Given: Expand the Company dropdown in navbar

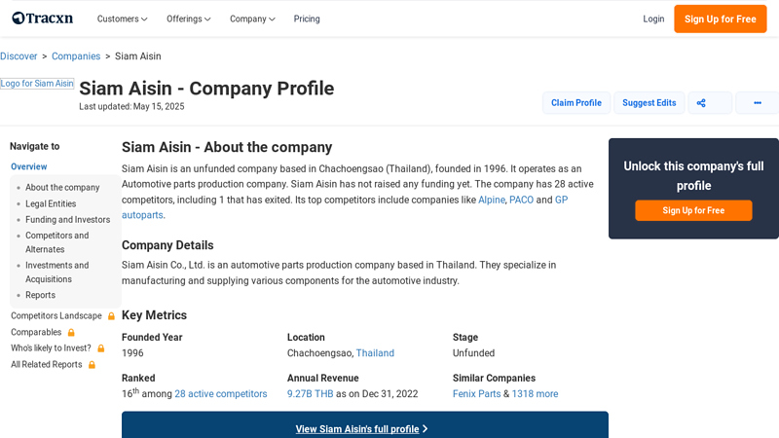Looking at the screenshot, I should tap(252, 18).
